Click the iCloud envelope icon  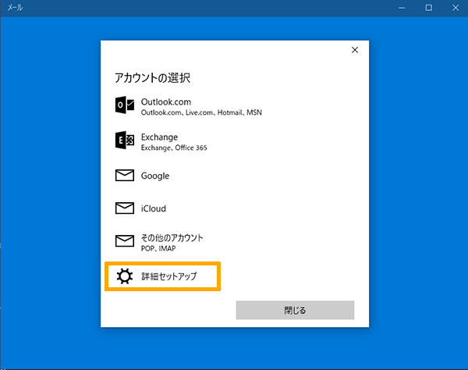point(125,208)
